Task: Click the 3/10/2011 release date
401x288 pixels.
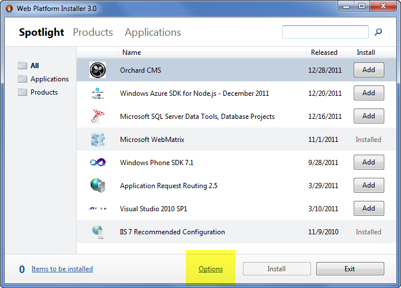Action: pyautogui.click(x=323, y=209)
